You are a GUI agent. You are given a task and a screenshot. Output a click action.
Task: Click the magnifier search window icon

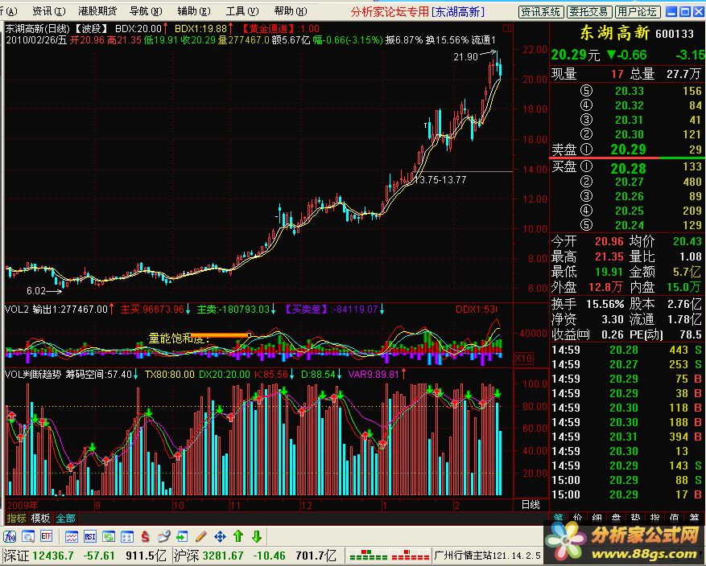point(28,536)
